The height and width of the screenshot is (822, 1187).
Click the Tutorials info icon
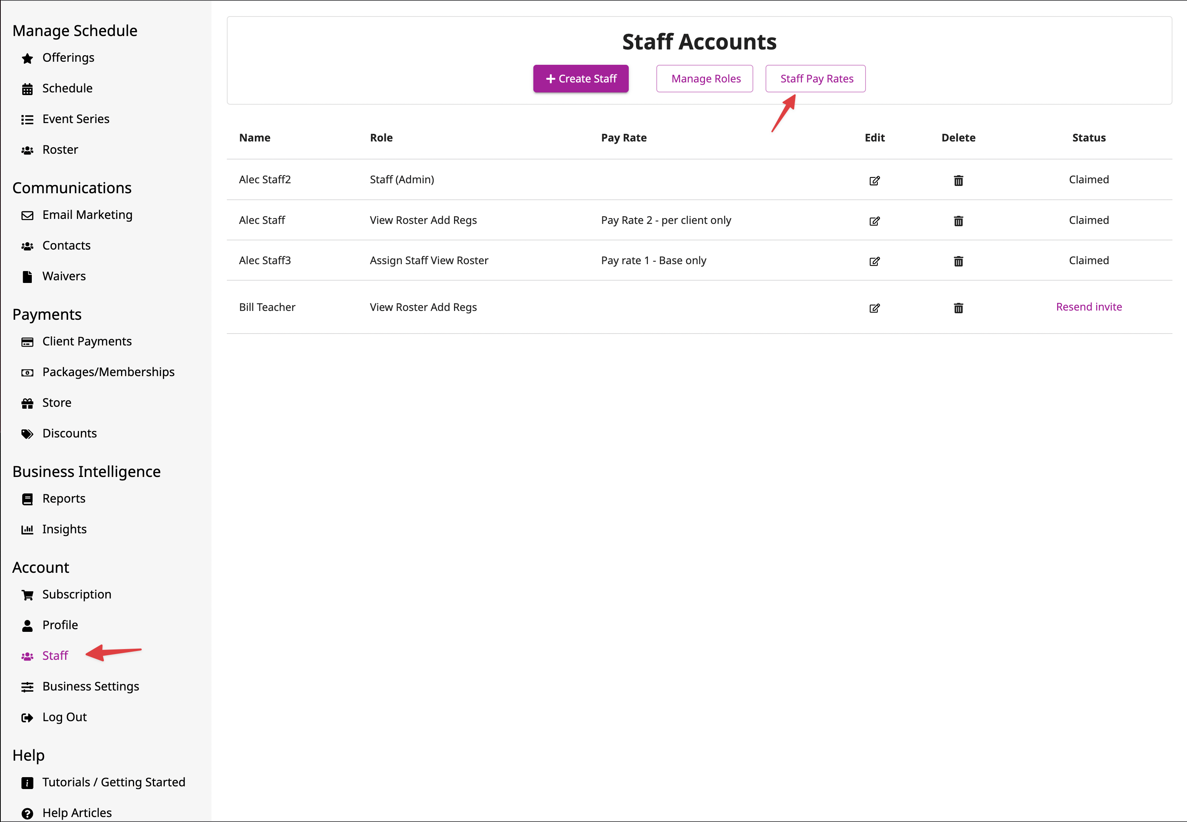pyautogui.click(x=28, y=782)
